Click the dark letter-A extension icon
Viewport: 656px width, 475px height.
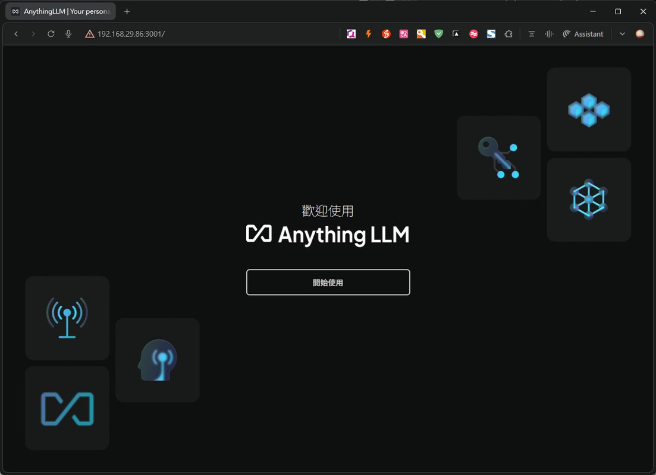click(x=456, y=34)
